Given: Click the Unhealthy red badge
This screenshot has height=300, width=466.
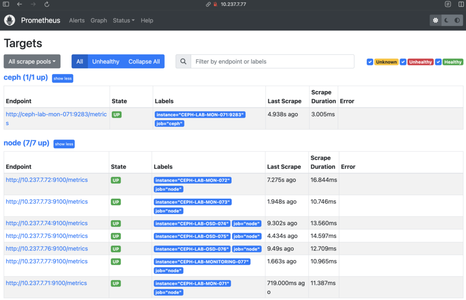Looking at the screenshot, I should (420, 62).
